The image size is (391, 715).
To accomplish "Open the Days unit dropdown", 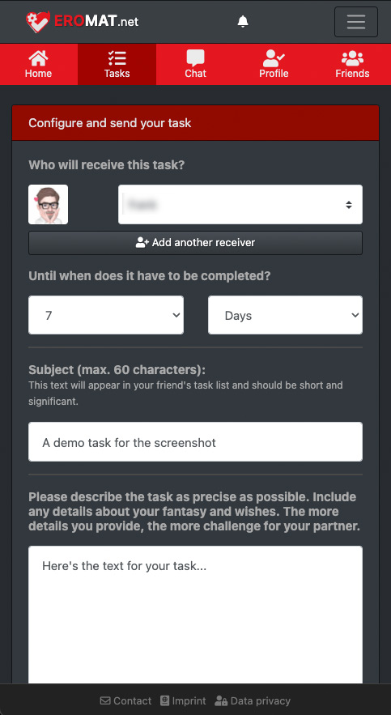I will (x=285, y=315).
